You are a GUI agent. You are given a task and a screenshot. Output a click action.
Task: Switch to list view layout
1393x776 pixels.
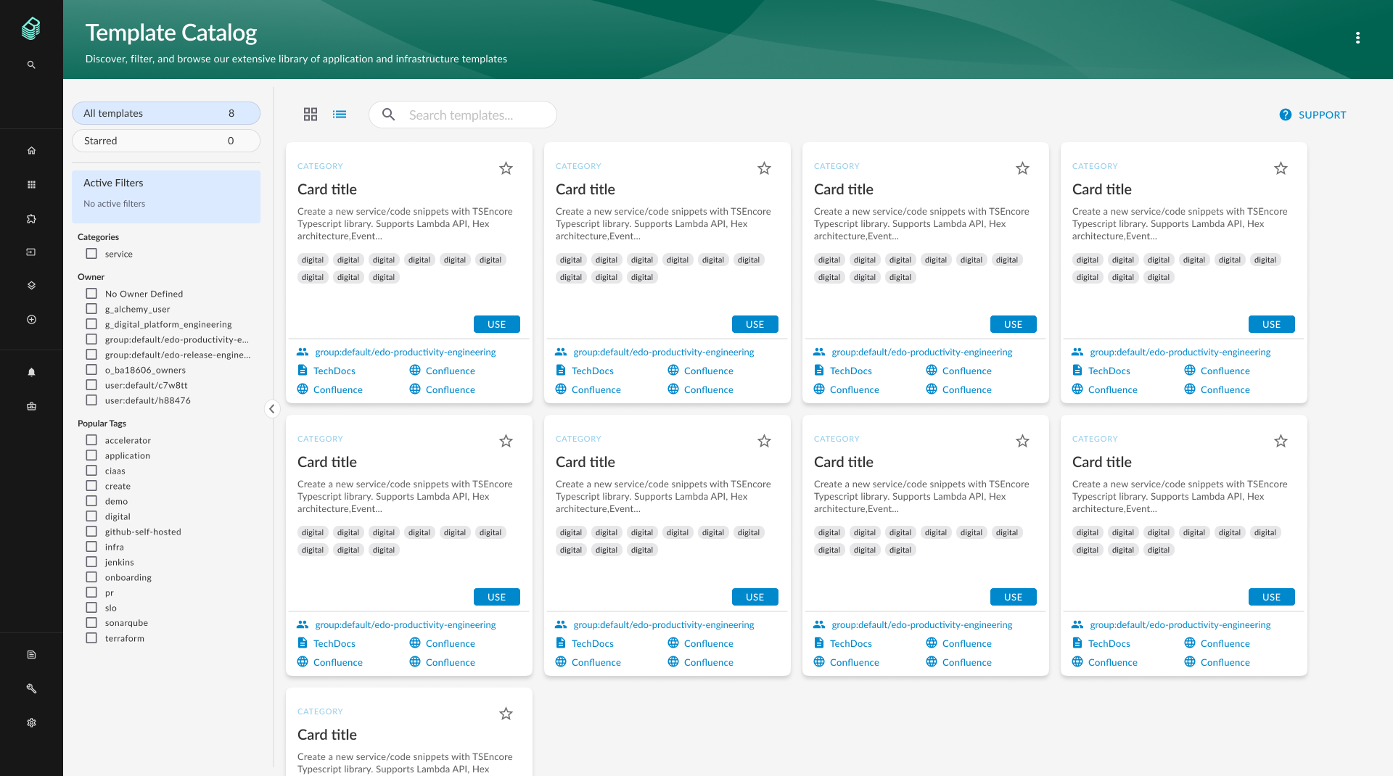340,115
